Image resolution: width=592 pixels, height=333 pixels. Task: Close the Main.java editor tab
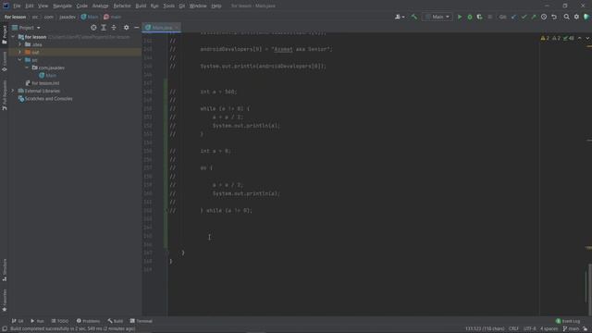177,28
